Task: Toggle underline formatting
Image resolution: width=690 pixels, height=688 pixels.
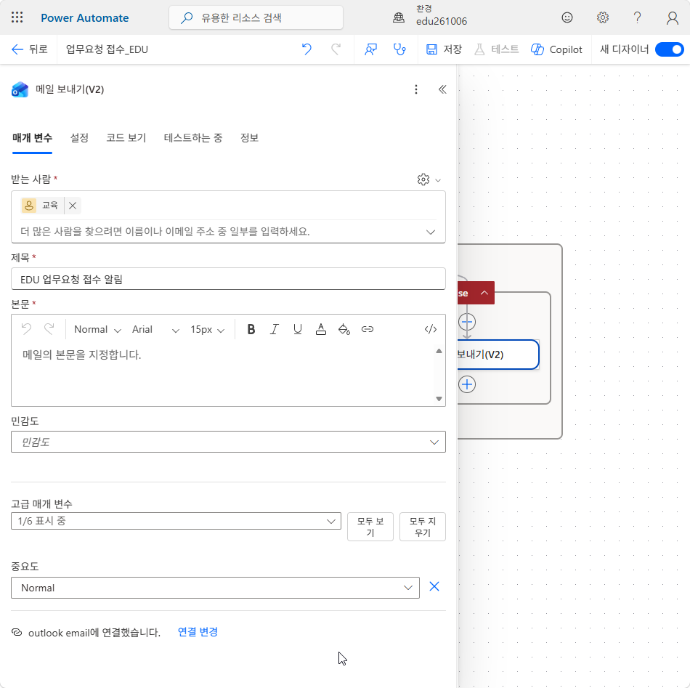Action: 298,329
